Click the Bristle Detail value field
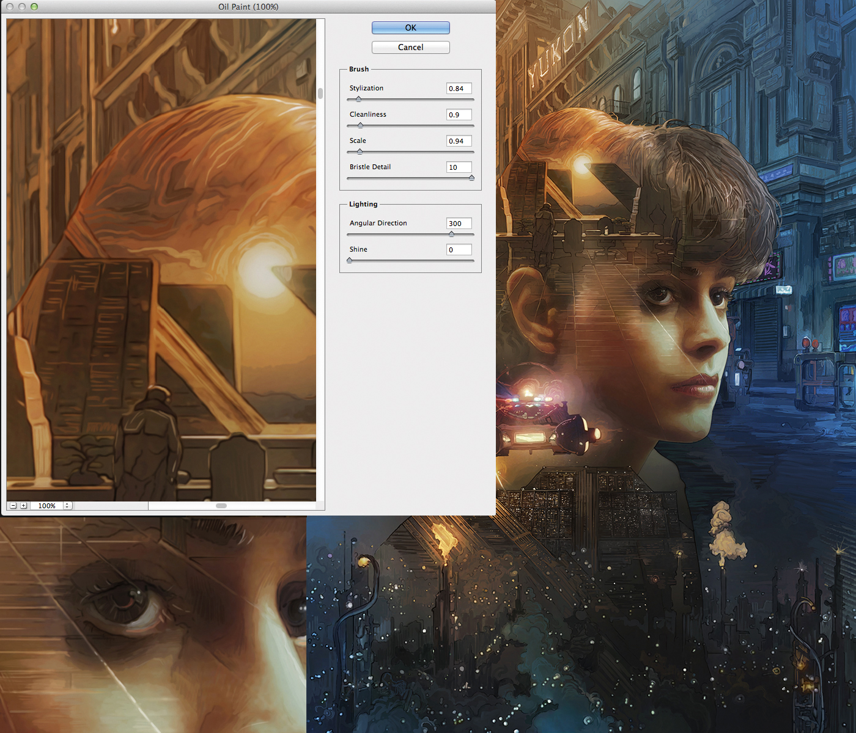The width and height of the screenshot is (856, 733). pyautogui.click(x=459, y=167)
